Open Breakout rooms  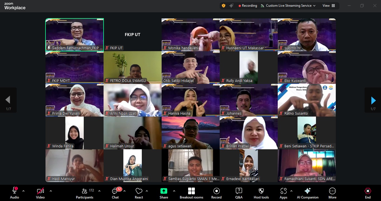(191, 193)
